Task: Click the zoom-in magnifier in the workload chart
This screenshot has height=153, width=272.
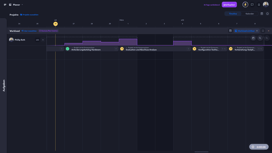Action: click(x=260, y=38)
